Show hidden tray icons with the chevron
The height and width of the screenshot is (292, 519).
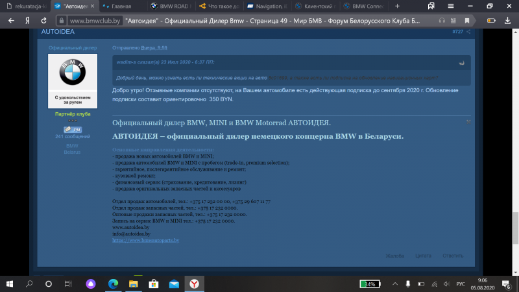pos(395,284)
